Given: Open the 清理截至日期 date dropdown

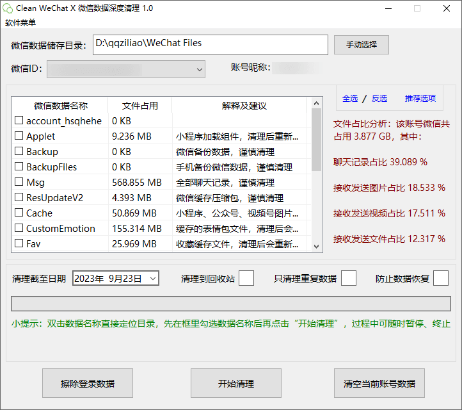Looking at the screenshot, I should tap(153, 278).
